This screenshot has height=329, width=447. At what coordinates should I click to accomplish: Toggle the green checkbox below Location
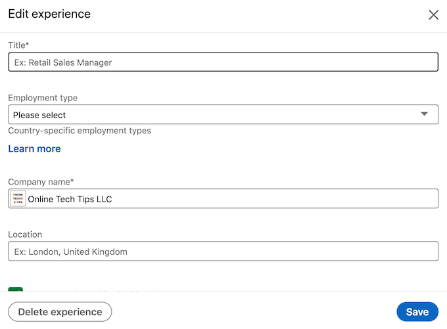pos(16,289)
